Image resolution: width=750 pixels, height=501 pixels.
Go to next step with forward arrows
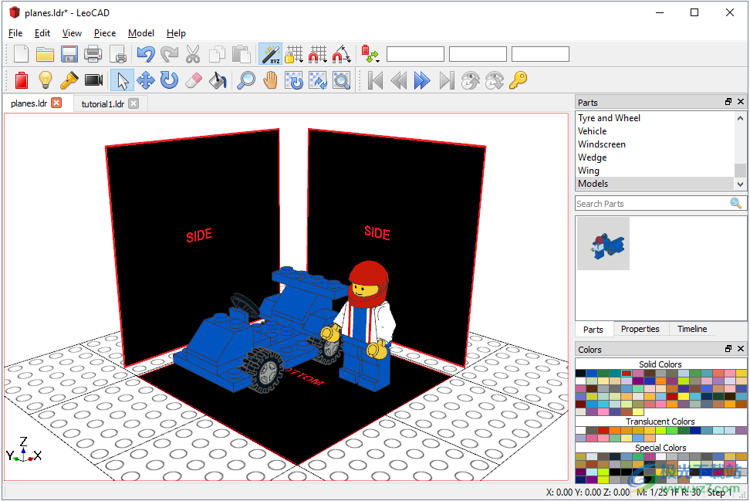coord(421,80)
